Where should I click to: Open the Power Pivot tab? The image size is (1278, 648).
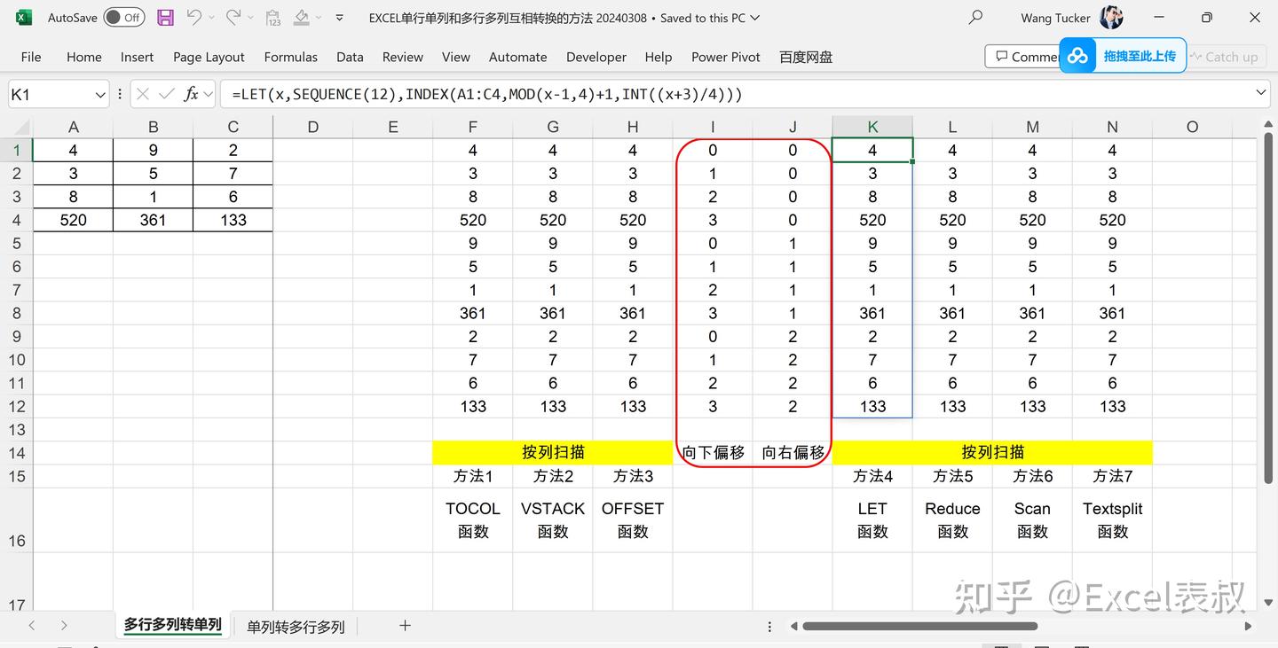pyautogui.click(x=725, y=57)
